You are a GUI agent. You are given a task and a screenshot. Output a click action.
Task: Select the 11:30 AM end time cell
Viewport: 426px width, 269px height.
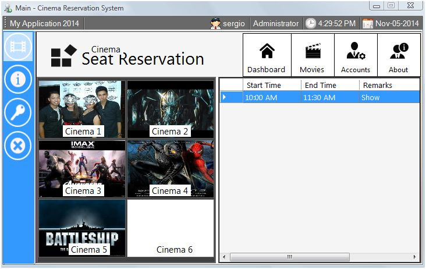[330, 97]
